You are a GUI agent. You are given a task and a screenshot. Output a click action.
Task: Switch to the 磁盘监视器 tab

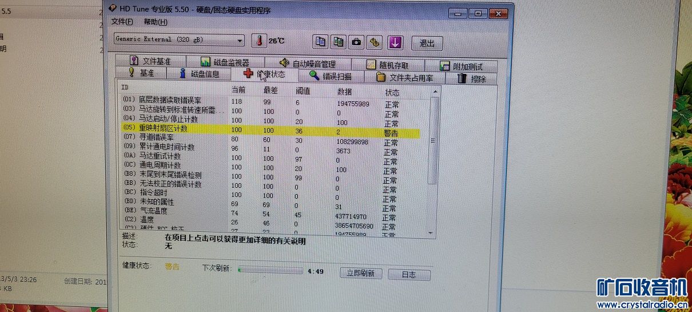[226, 62]
